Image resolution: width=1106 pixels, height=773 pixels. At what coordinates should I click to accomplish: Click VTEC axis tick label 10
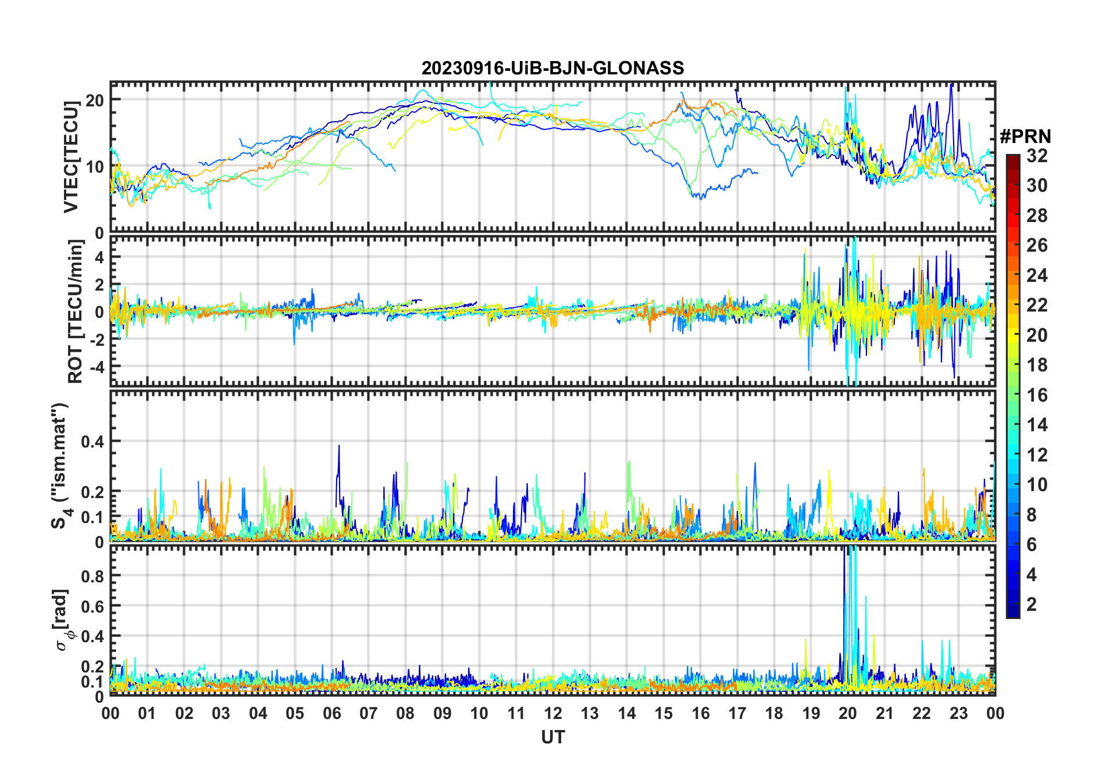pos(94,167)
